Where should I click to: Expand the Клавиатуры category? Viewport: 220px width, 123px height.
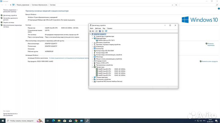click(x=93, y=46)
